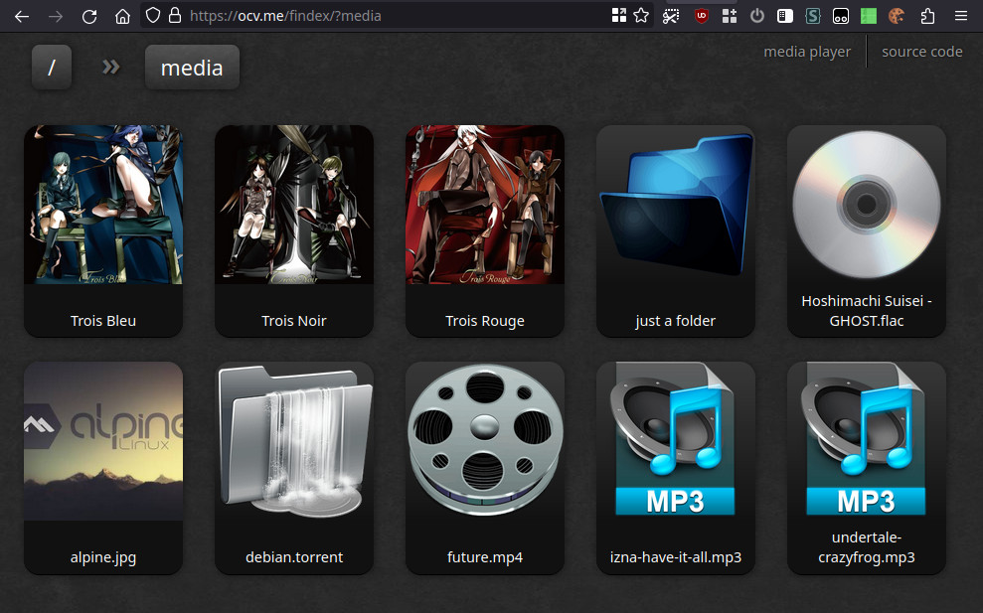983x613 pixels.
Task: Click the browser forward arrow
Action: click(56, 16)
